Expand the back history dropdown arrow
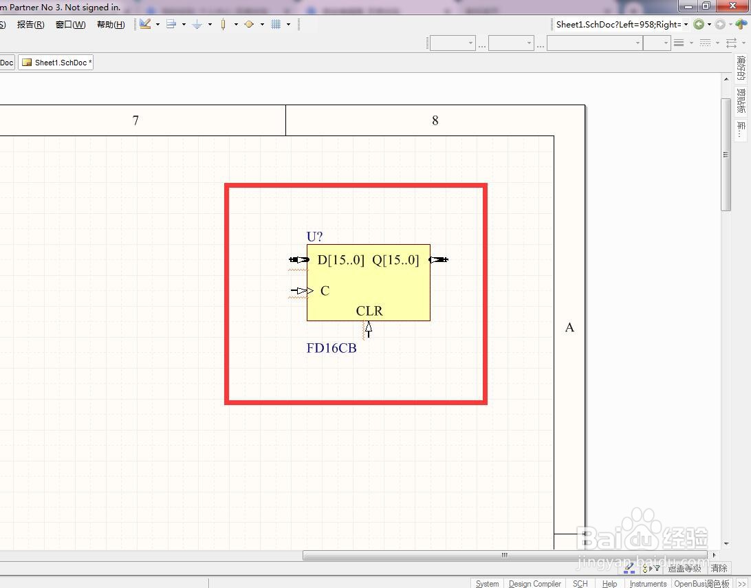Image resolution: width=751 pixels, height=588 pixels. (x=709, y=24)
